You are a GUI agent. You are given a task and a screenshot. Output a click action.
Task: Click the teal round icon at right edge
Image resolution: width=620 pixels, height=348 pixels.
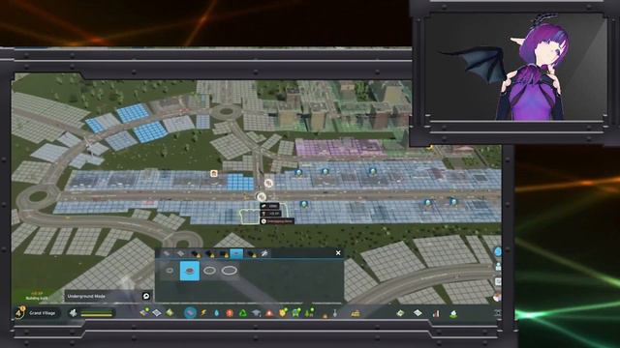[x=497, y=251]
